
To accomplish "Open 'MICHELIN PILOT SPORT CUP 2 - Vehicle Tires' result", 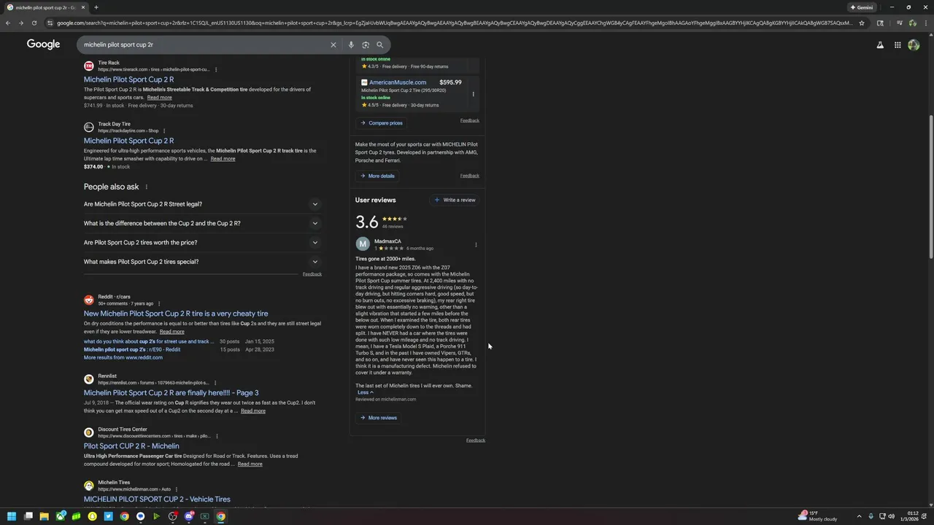I will click(x=157, y=499).
